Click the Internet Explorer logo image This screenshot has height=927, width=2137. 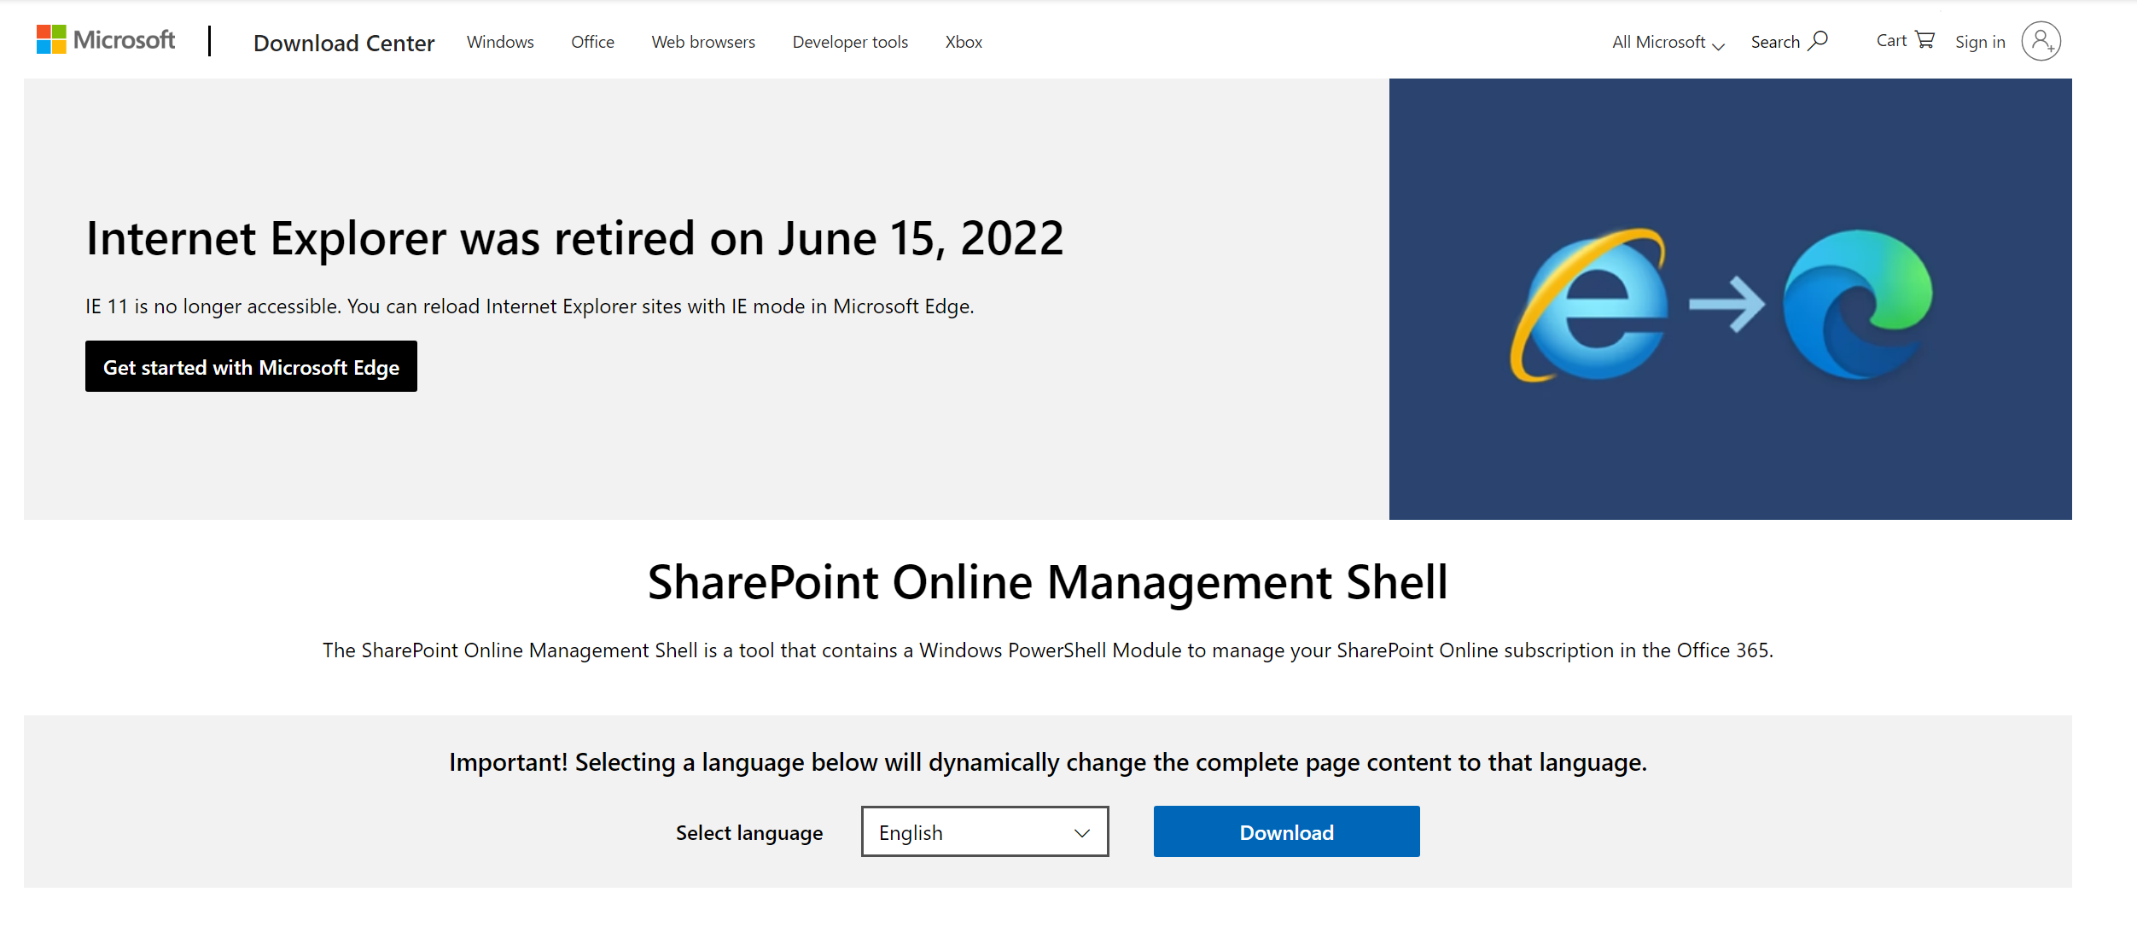(x=1588, y=305)
